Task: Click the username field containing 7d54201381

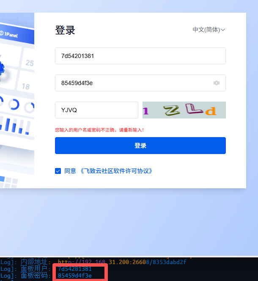Action: click(x=140, y=56)
